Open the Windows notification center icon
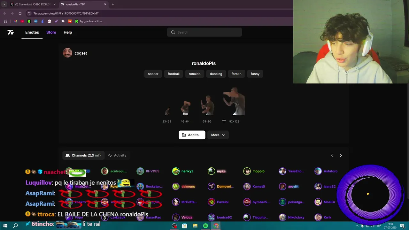This screenshot has width=409, height=230. coord(402,226)
